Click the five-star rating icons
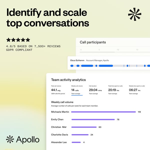The image size is (150, 150). point(18,40)
